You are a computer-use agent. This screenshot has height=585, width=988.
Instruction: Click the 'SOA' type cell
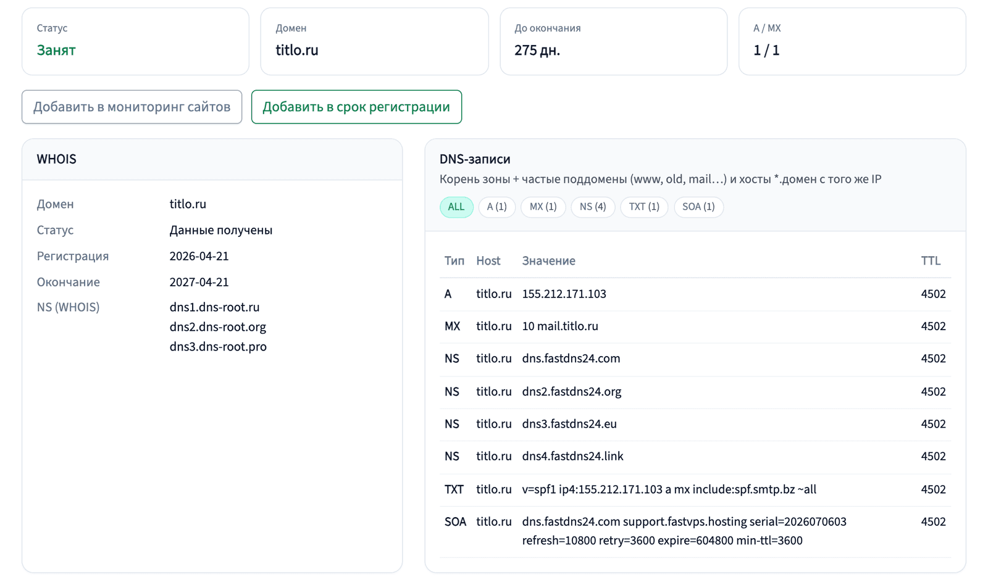(455, 522)
